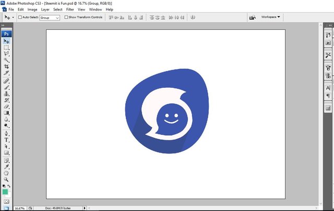Select the Zoom tool

click(6, 180)
